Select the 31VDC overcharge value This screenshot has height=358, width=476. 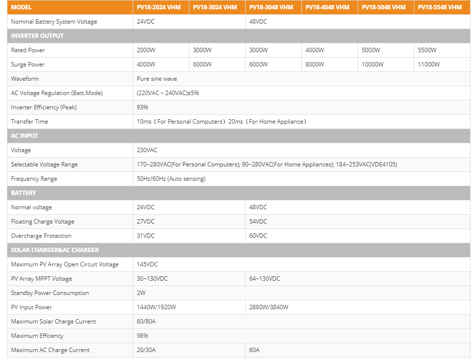pos(146,235)
